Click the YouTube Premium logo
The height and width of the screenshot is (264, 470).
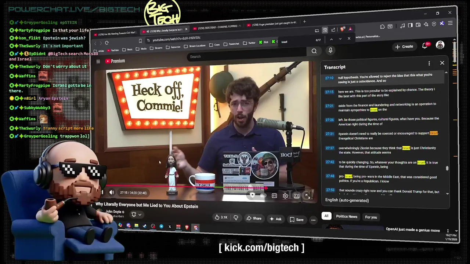pos(115,61)
